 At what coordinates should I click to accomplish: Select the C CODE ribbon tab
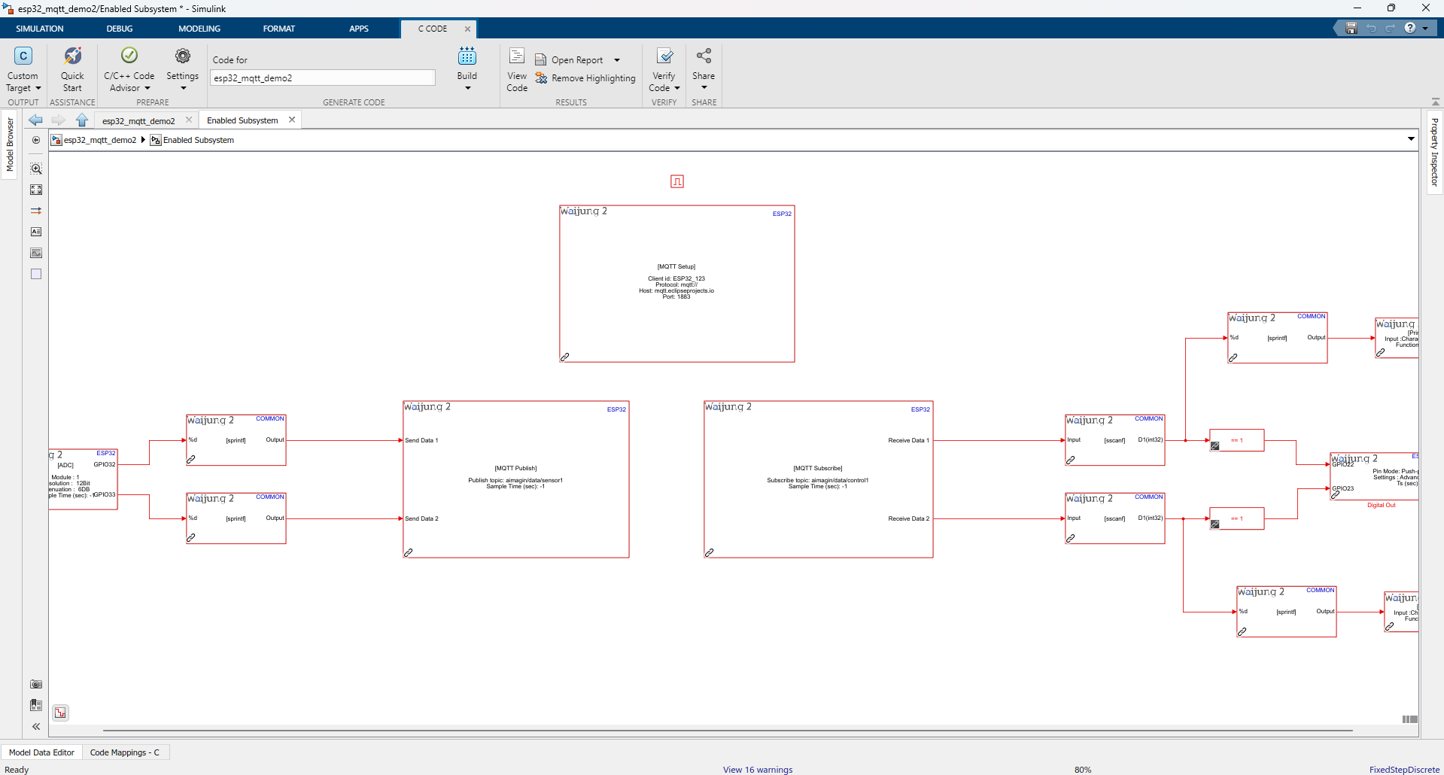pos(433,29)
